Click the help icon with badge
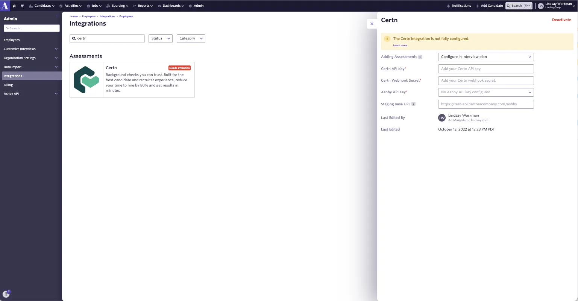 pyautogui.click(x=6, y=294)
